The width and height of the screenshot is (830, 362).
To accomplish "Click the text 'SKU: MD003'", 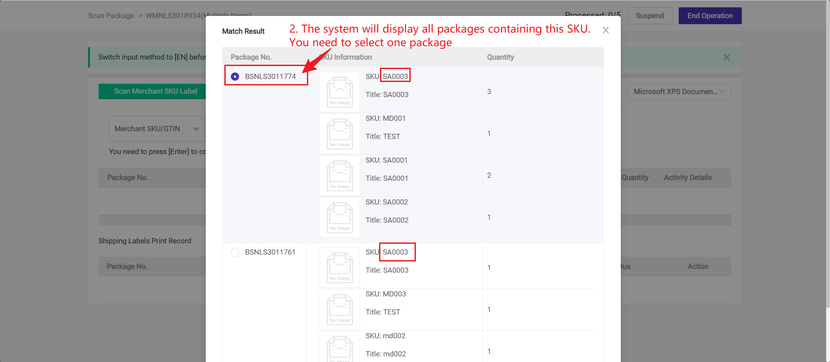I will (386, 294).
